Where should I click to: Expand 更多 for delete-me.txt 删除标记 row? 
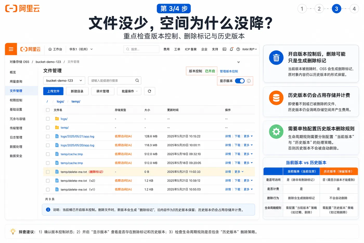click(239, 172)
